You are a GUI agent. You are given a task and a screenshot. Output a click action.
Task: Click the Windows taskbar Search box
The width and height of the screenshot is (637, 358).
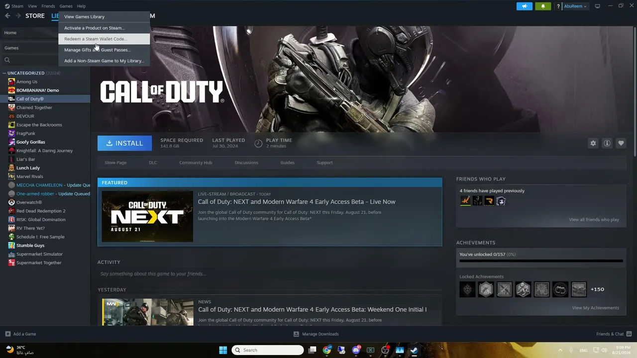pos(268,350)
